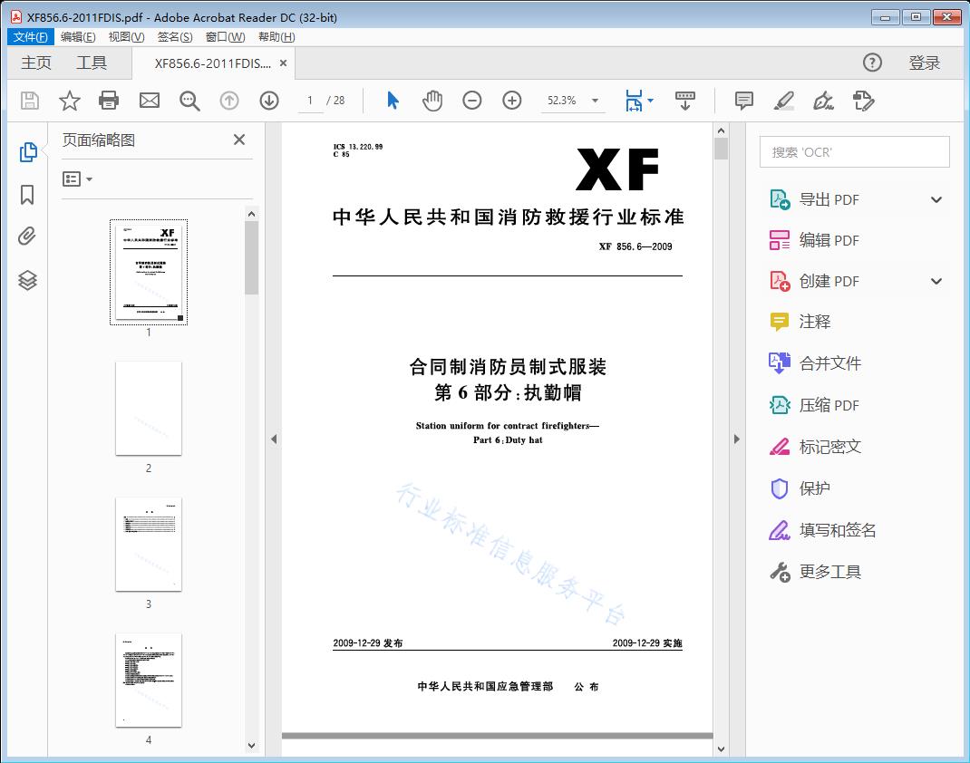Save the document with the save icon
Image resolution: width=970 pixels, height=763 pixels.
(28, 101)
